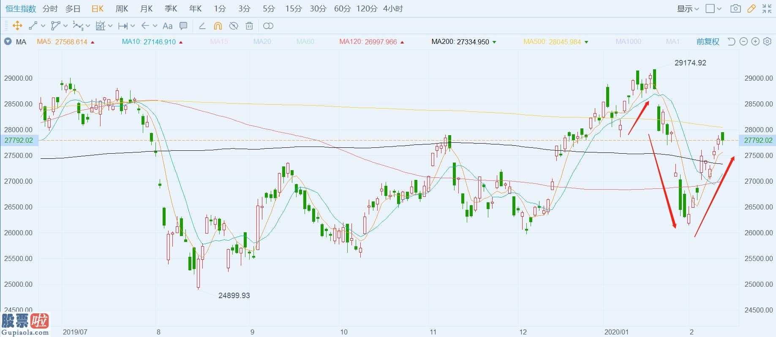Select the 日K daily candlestick tab
Image resolution: width=776 pixels, height=337 pixels.
(x=98, y=8)
